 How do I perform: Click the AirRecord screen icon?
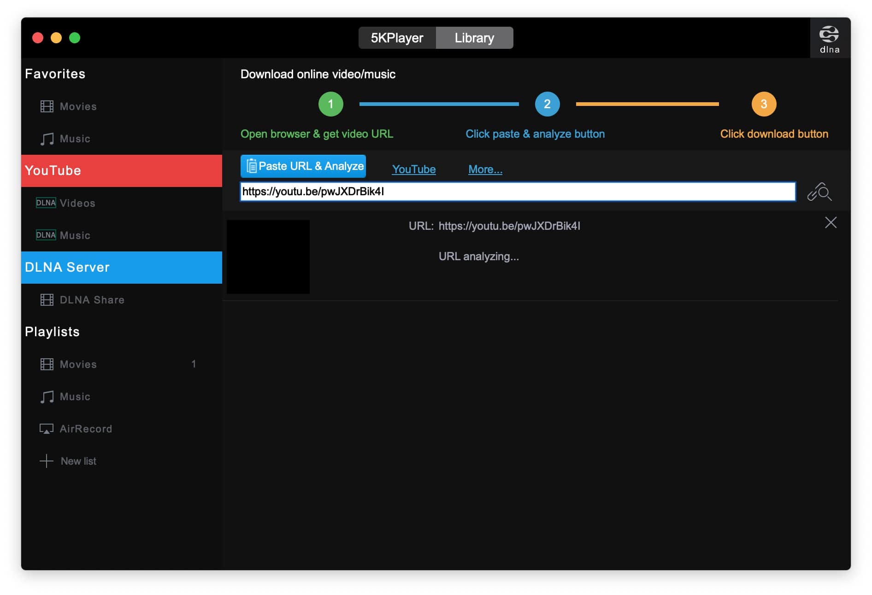pyautogui.click(x=47, y=429)
